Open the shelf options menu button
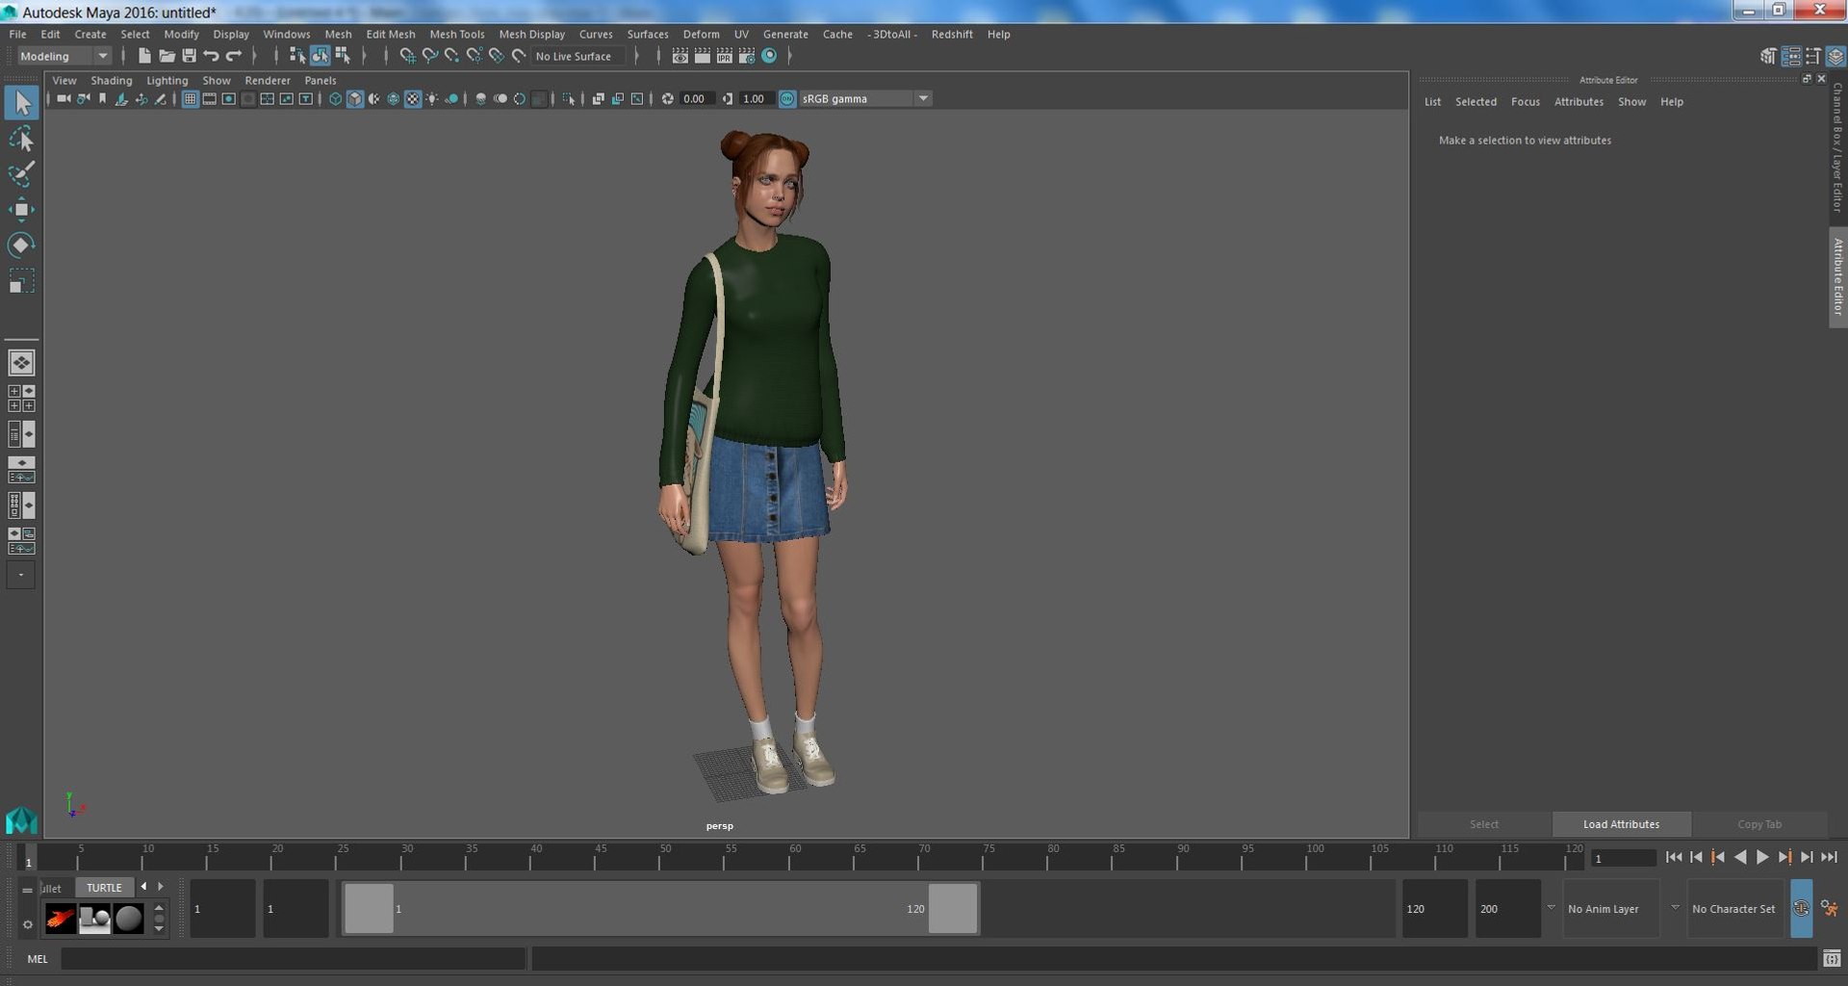This screenshot has width=1848, height=986. coord(28,924)
